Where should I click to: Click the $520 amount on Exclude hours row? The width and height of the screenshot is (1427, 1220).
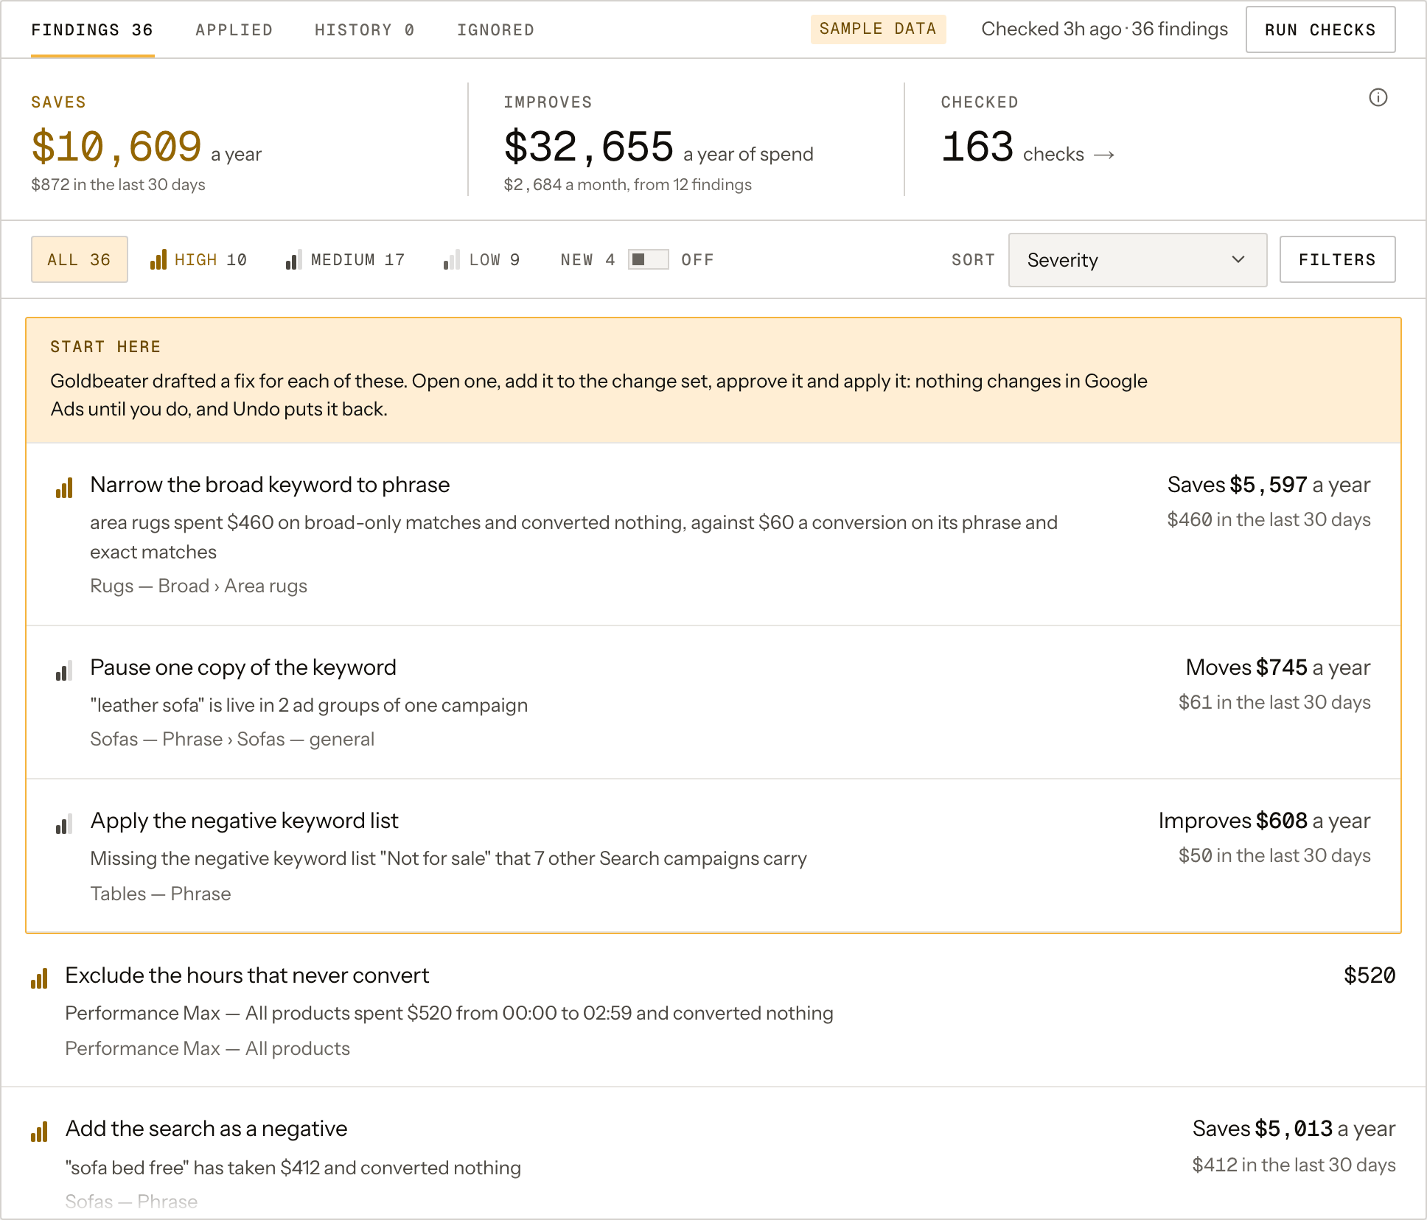(x=1370, y=975)
